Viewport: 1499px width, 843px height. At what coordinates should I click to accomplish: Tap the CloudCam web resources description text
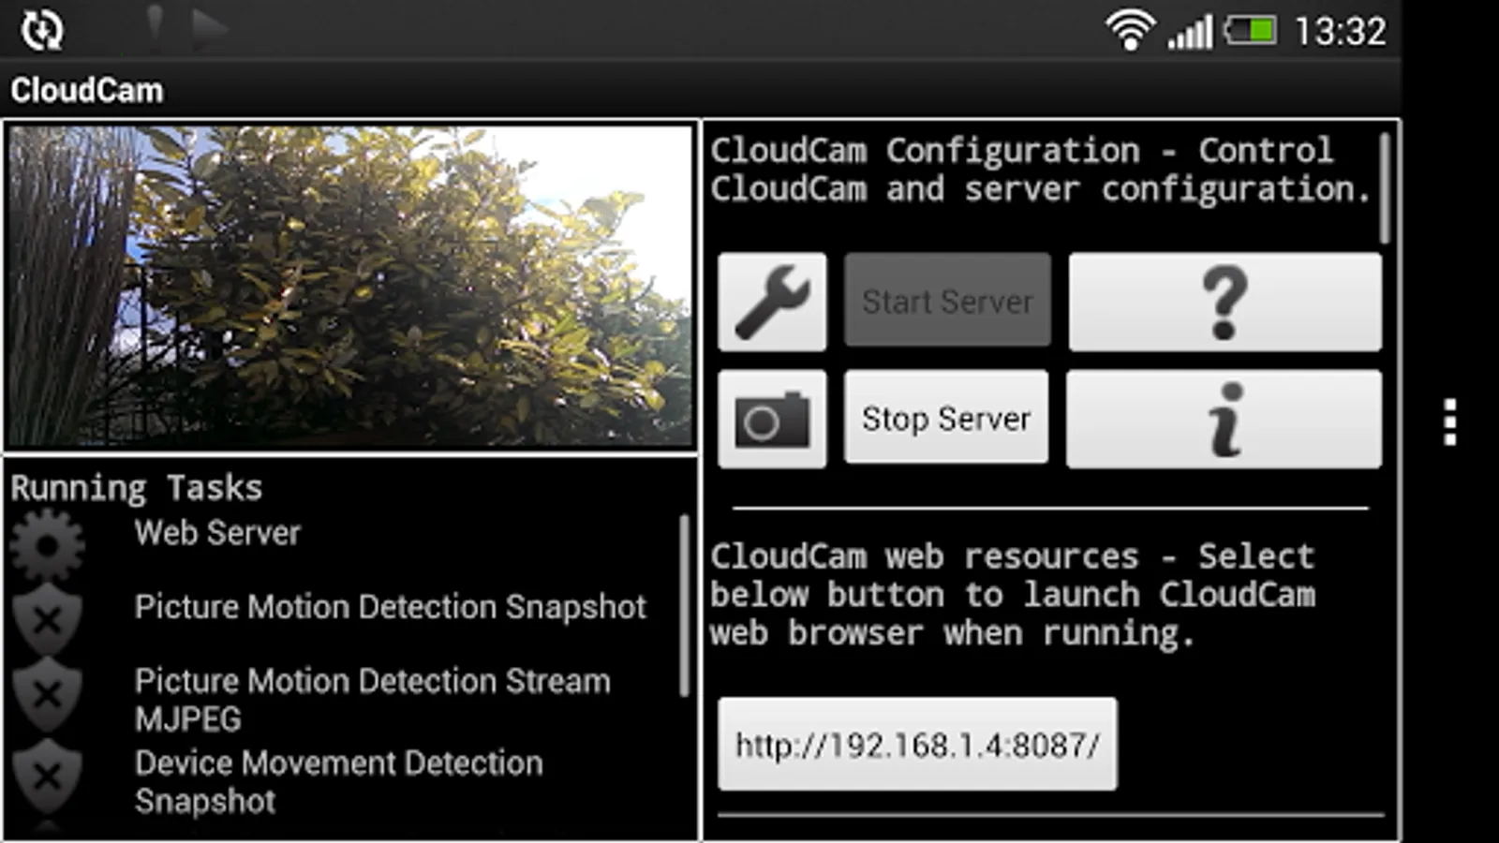[1014, 595]
